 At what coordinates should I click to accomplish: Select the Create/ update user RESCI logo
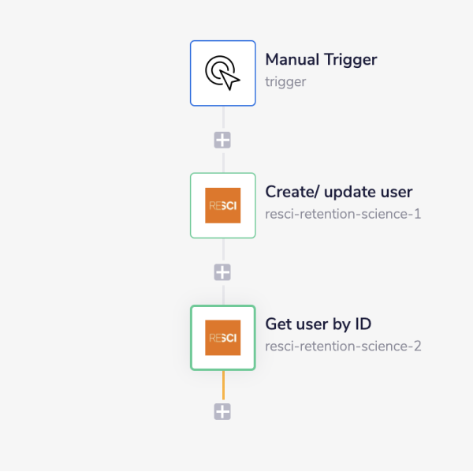pos(222,205)
